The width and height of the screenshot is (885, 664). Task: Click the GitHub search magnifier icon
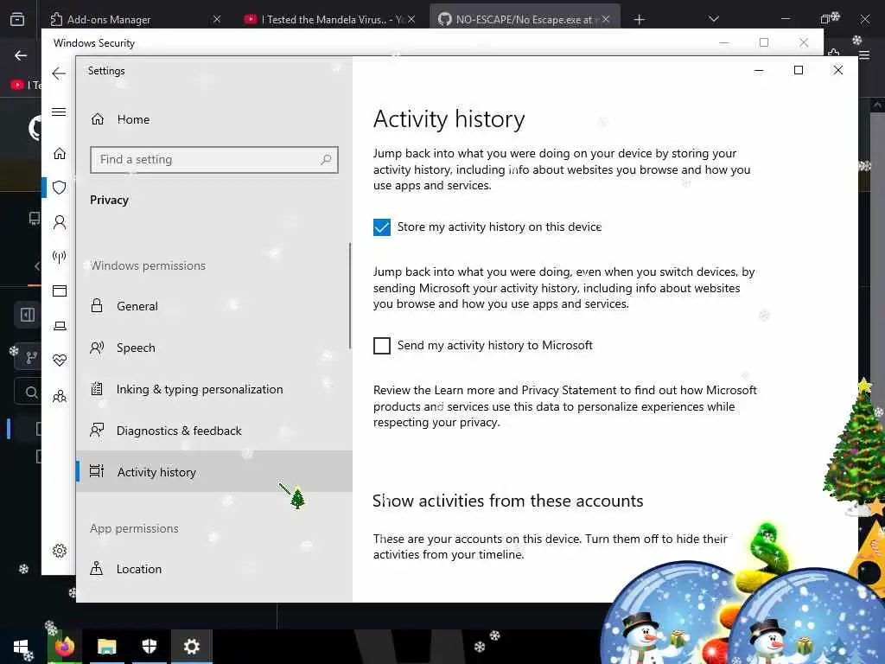pyautogui.click(x=31, y=392)
